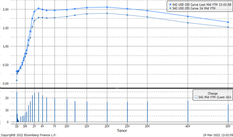The width and height of the screenshot is (233, 137).
Task: Click the 10 value on the change axis
Action: (x=7, y=110)
